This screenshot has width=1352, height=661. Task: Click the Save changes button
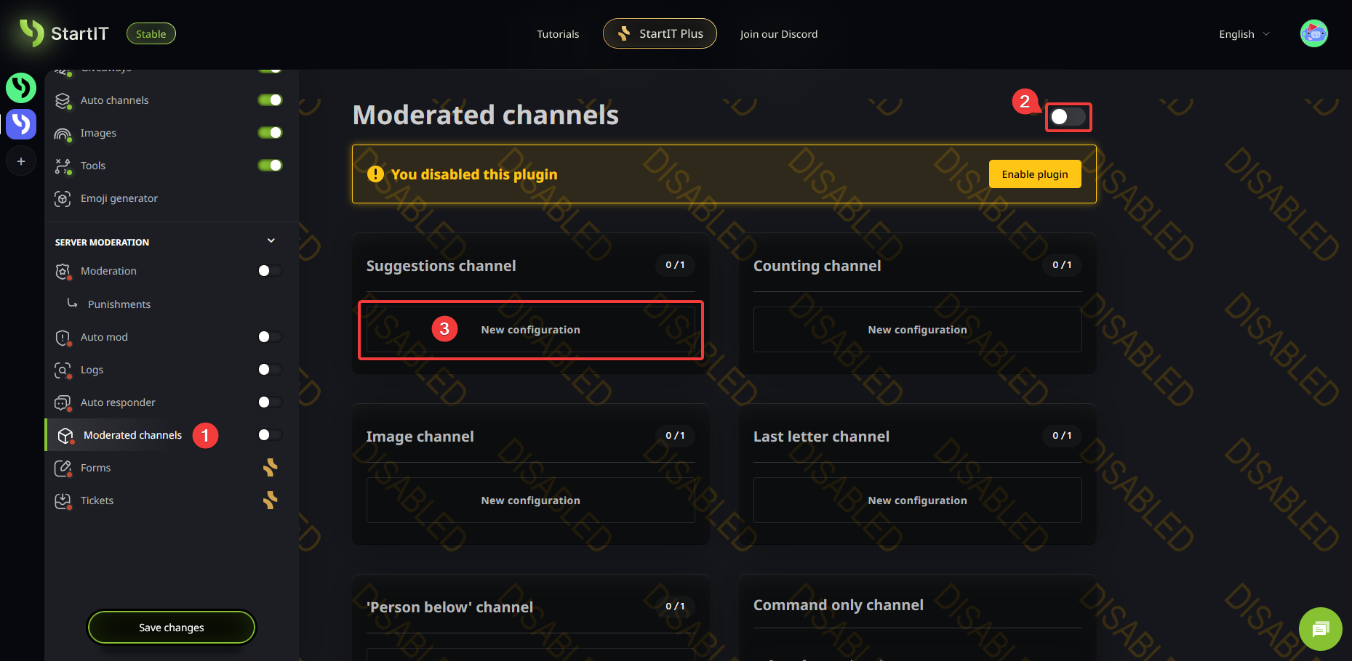click(172, 628)
